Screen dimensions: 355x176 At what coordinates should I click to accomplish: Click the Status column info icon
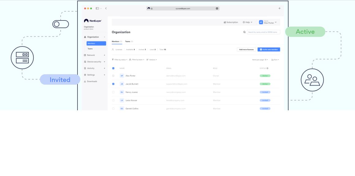[267, 68]
